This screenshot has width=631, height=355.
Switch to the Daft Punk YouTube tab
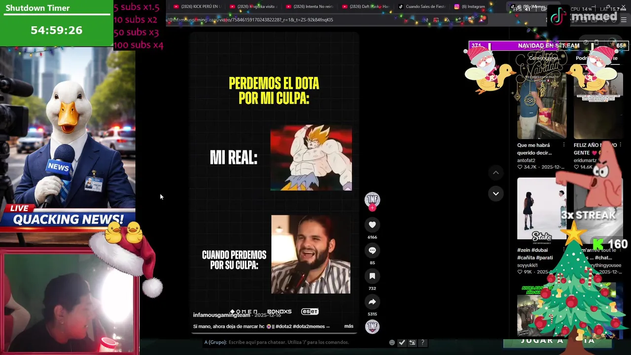[x=366, y=6]
